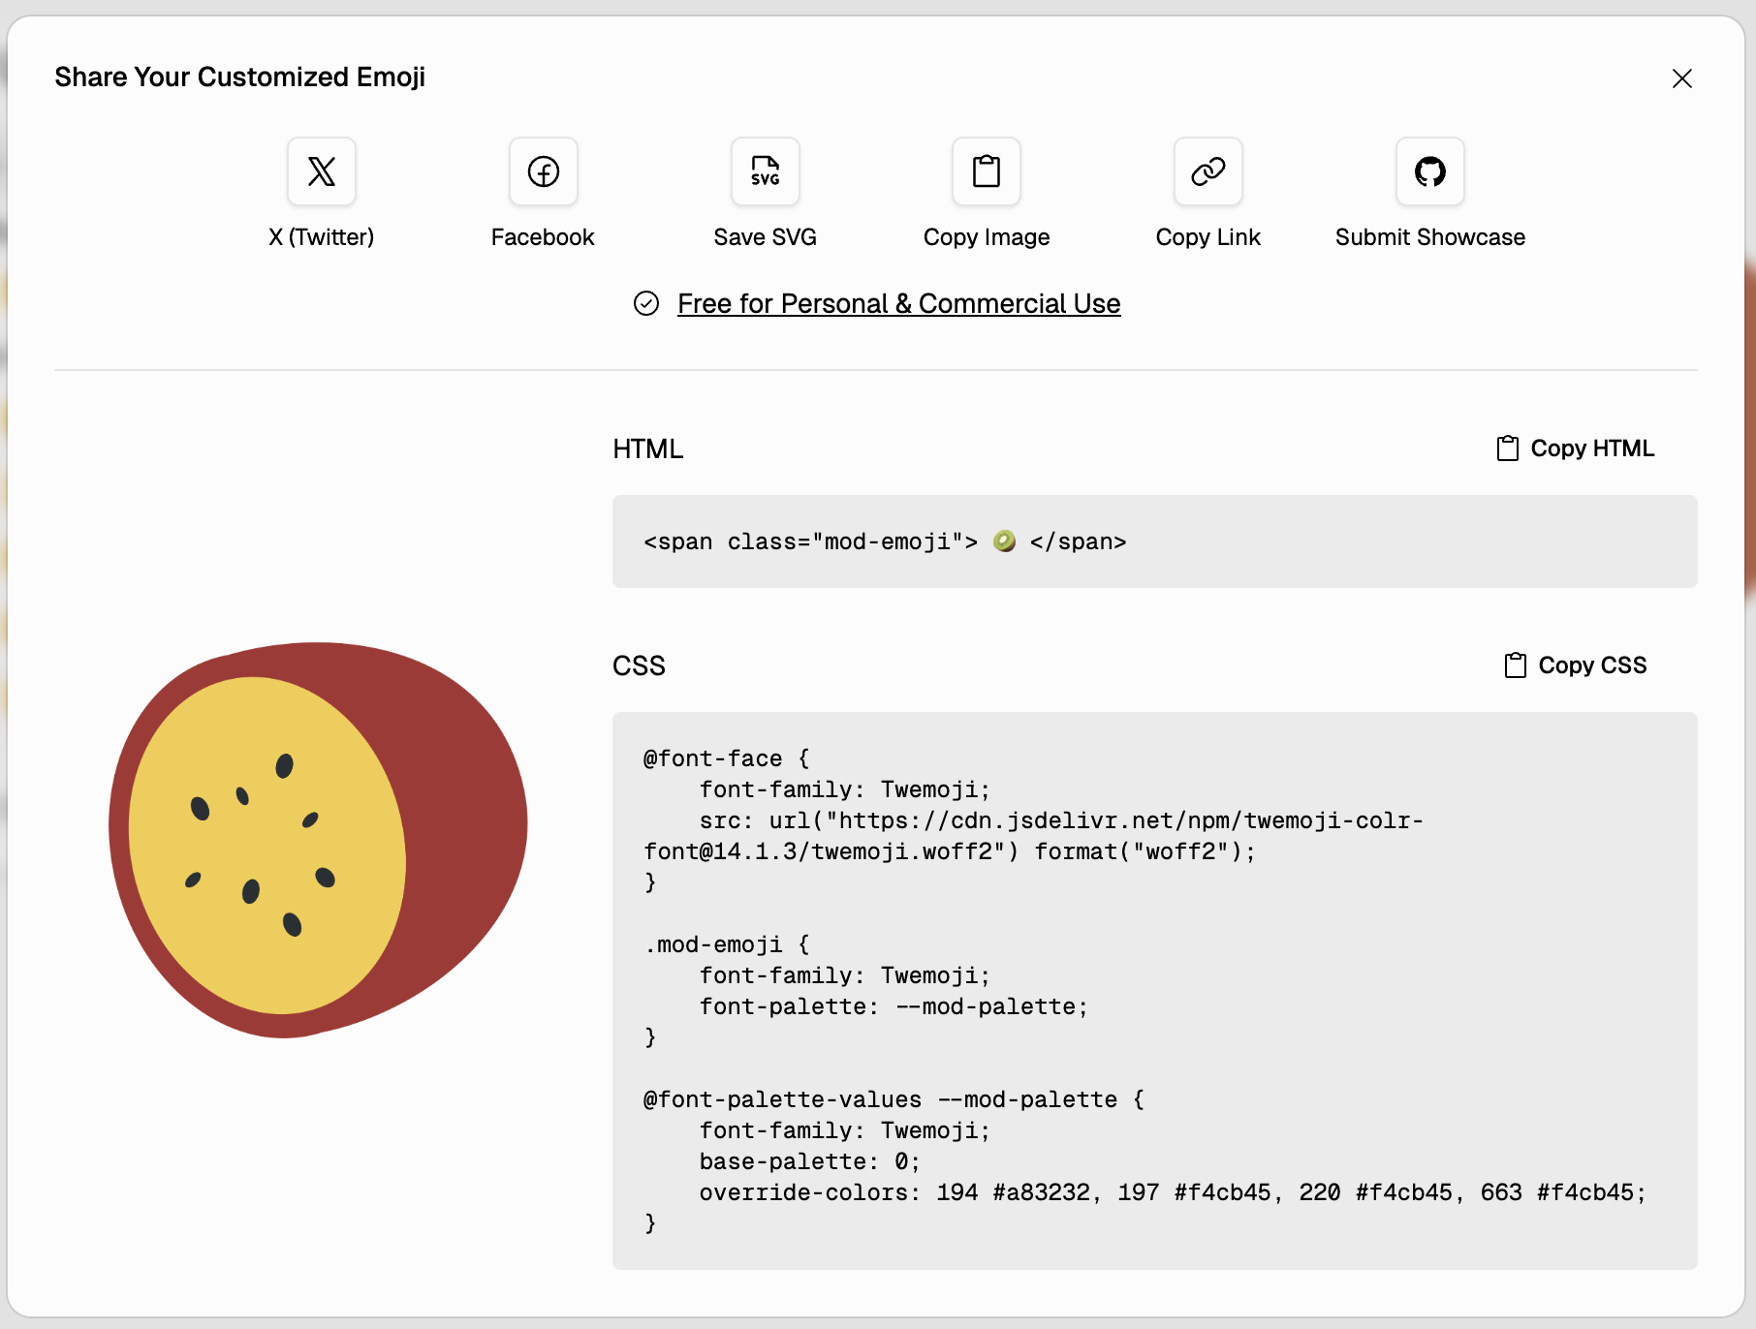Open the Free for Personal & Commercial Use link

pos(898,303)
